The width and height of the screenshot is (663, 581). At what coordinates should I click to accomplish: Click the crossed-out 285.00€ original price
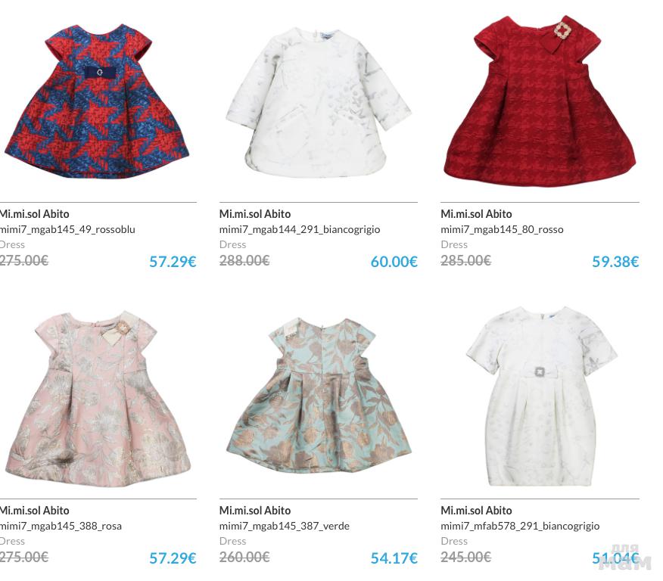coord(465,260)
